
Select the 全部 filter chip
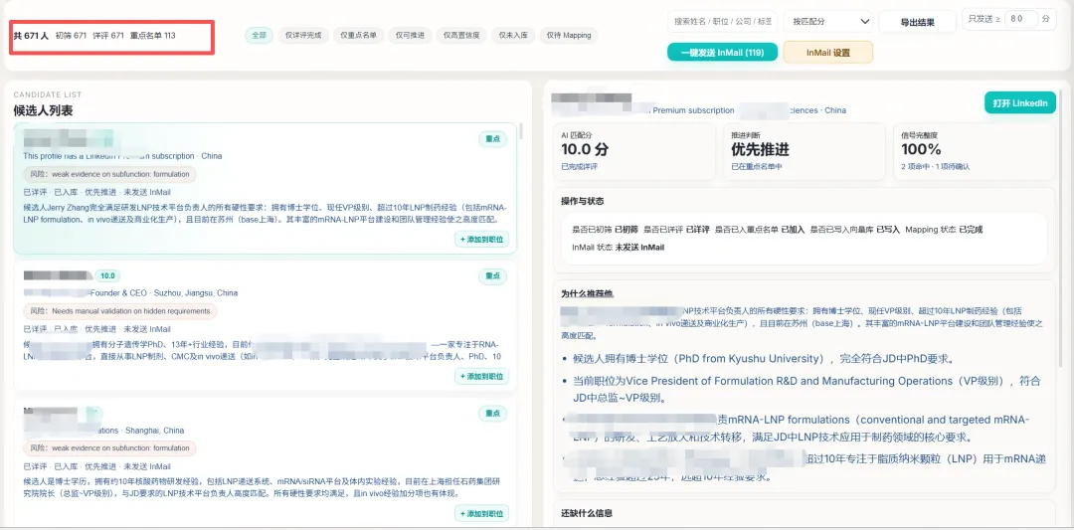[x=259, y=35]
